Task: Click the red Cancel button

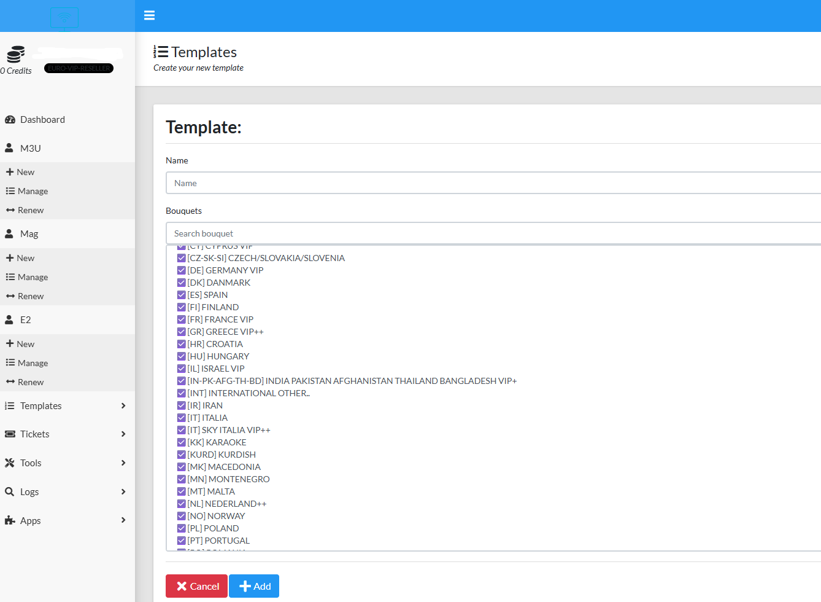Action: tap(196, 586)
